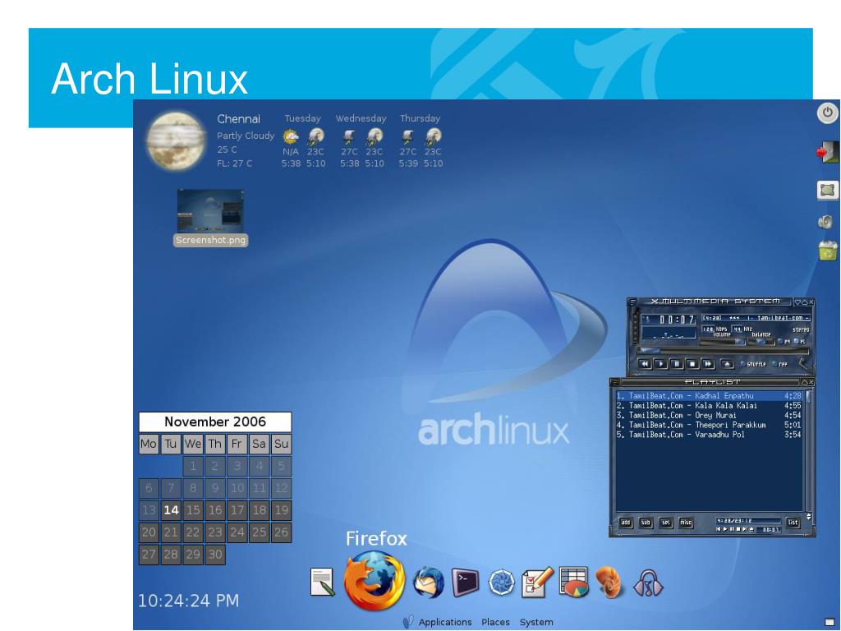Toggle repeat in XMMS

pyautogui.click(x=779, y=364)
